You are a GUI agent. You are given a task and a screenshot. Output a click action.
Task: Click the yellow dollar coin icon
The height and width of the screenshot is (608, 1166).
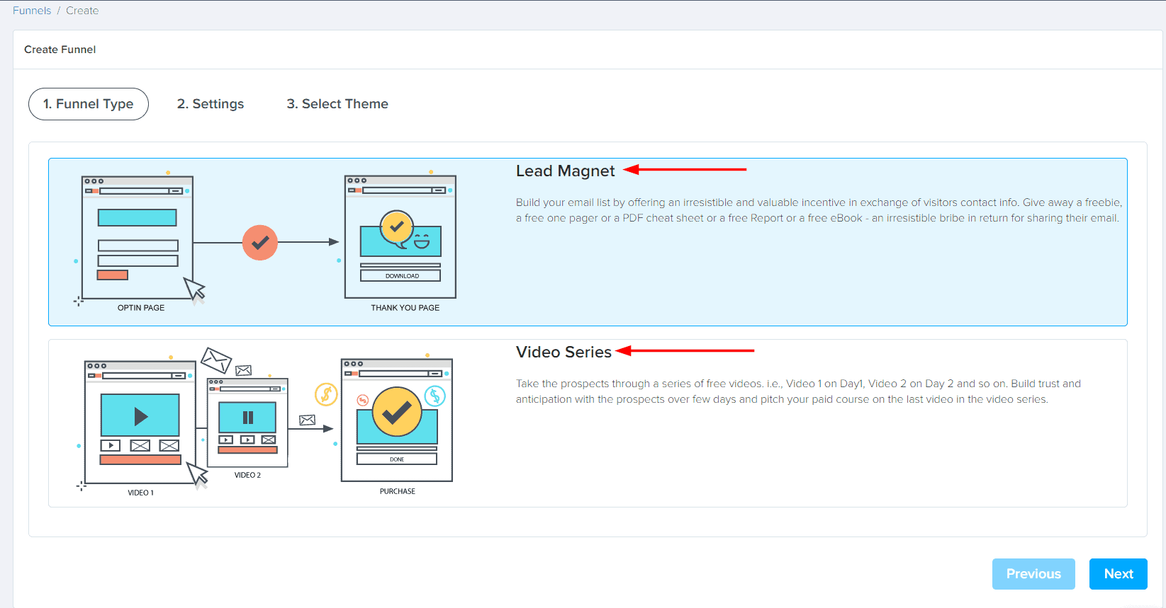click(x=326, y=394)
